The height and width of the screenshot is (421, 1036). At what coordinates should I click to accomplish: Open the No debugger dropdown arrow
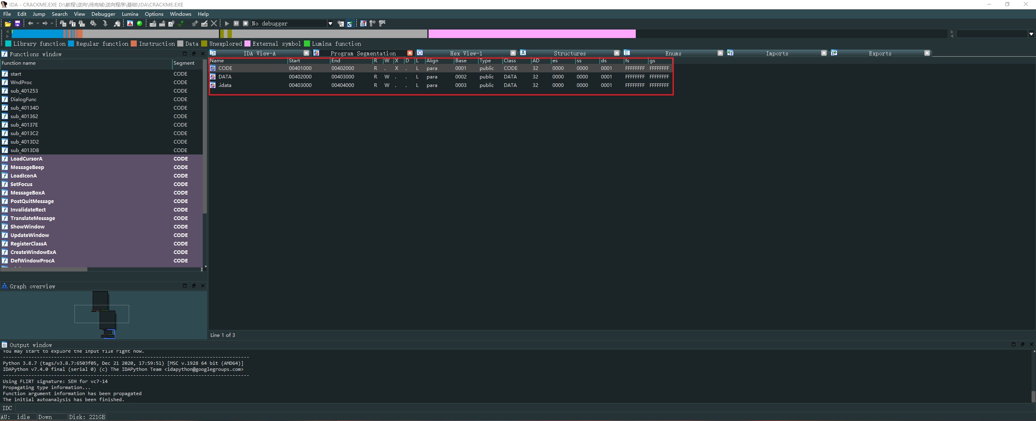[330, 23]
